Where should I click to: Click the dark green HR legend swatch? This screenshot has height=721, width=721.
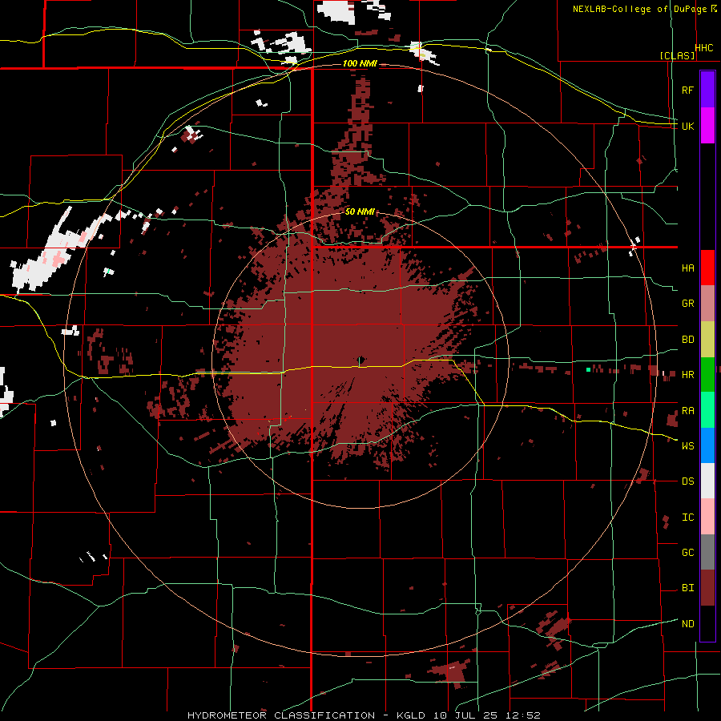tap(707, 375)
